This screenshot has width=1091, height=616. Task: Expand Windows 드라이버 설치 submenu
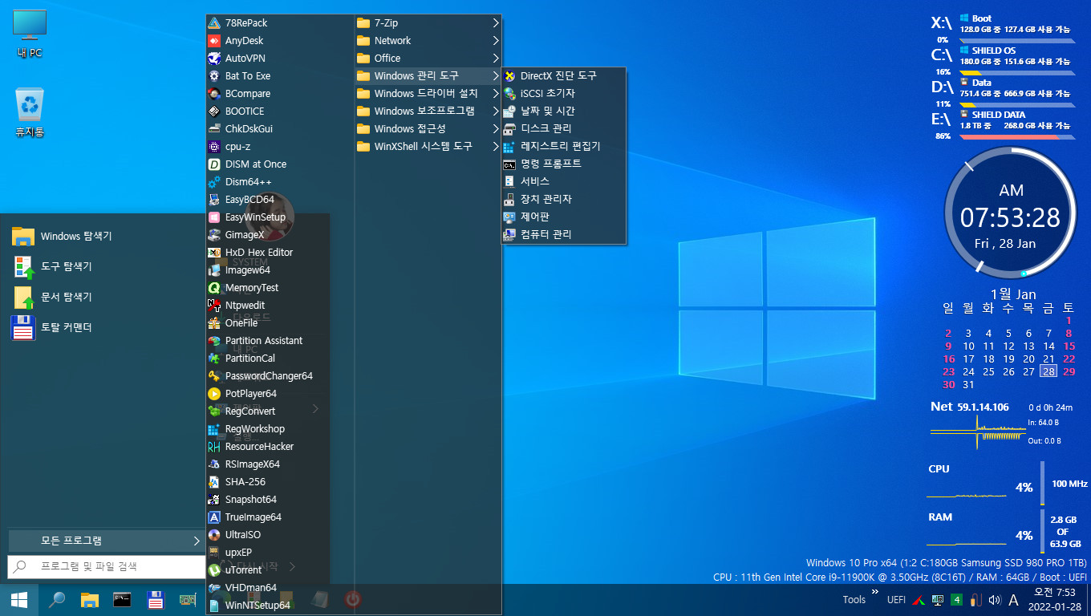point(428,93)
